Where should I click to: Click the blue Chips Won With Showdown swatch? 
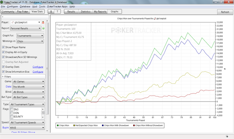click(x=103, y=125)
